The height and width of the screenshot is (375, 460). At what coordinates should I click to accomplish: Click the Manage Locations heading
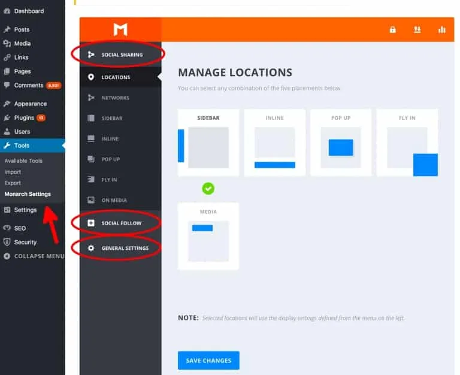click(x=235, y=72)
